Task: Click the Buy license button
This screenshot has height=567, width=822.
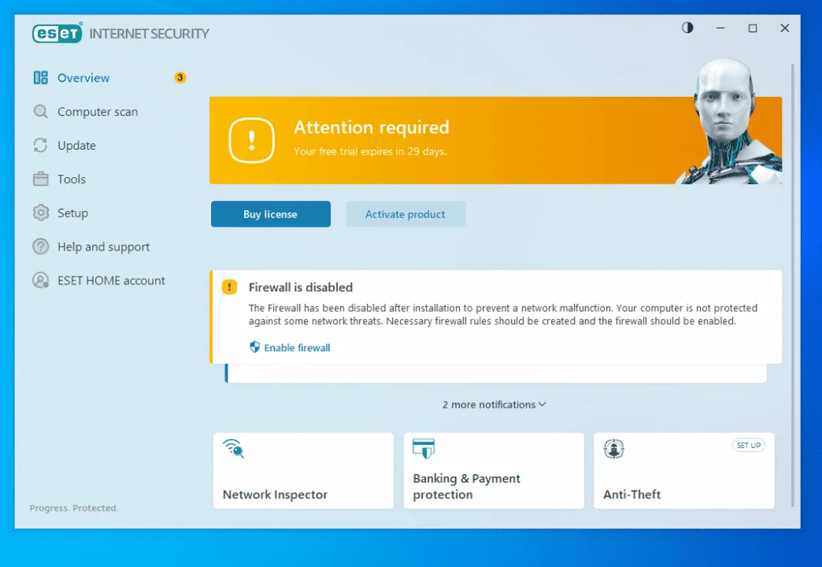Action: point(271,214)
